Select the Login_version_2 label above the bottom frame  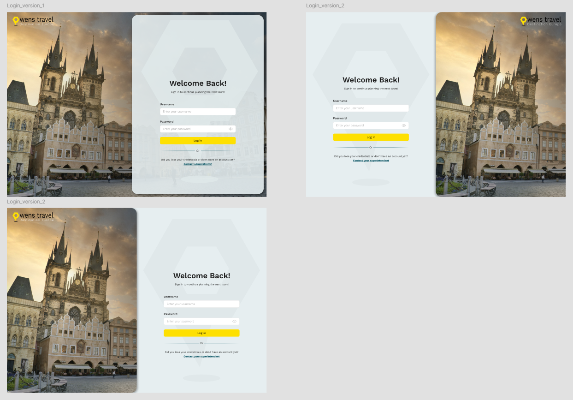(x=26, y=202)
